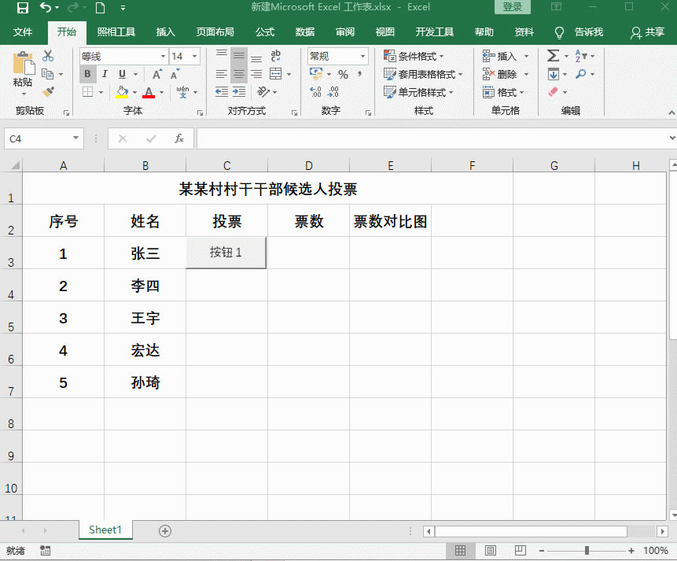The height and width of the screenshot is (561, 677).
Task: Click the Merge & Center icon
Action: [275, 73]
